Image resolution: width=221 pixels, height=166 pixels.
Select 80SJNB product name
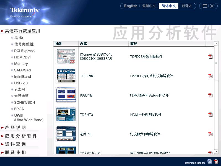pyautogui.click(x=86, y=95)
